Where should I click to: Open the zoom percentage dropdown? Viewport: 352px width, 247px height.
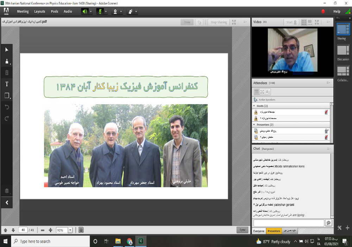[x=70, y=230]
